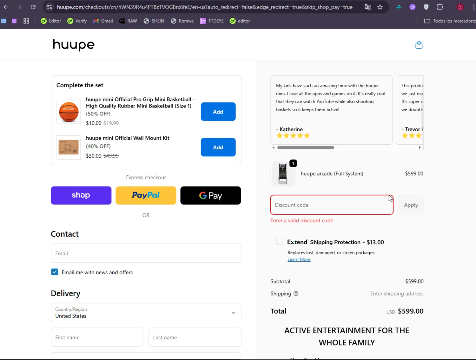This screenshot has width=476, height=360.
Task: Add the Wall Mount Kit
Action: point(218,147)
